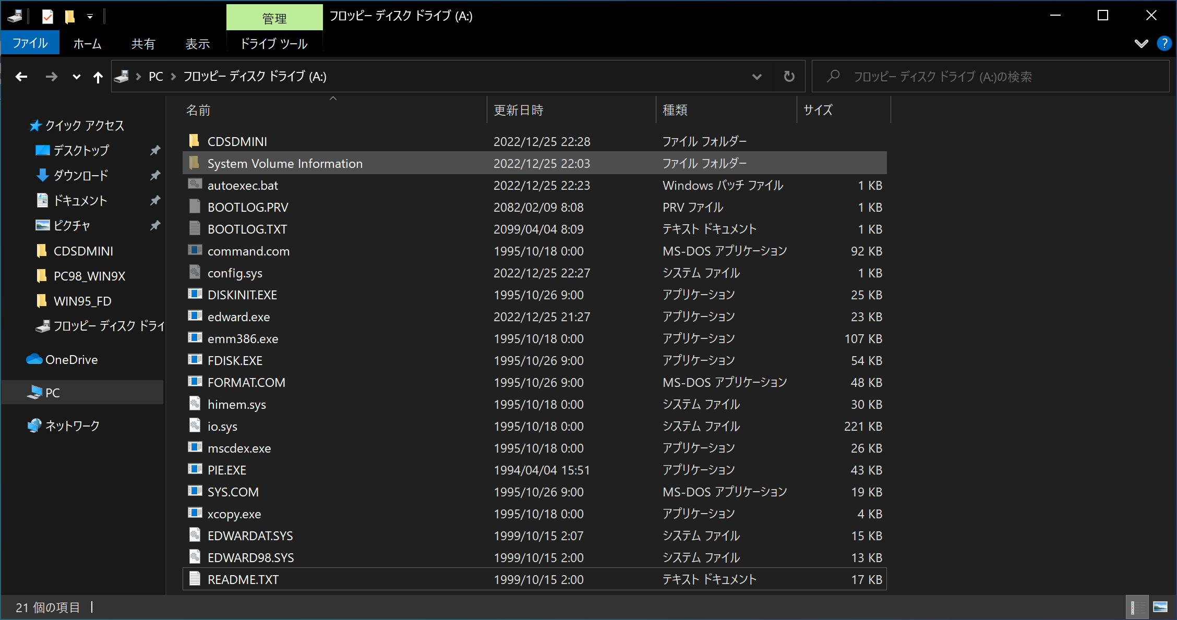
Task: Click the Refresh button in the address bar
Action: coord(789,77)
